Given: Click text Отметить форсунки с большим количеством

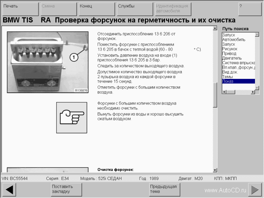Looking at the screenshot, I should tap(139, 90).
